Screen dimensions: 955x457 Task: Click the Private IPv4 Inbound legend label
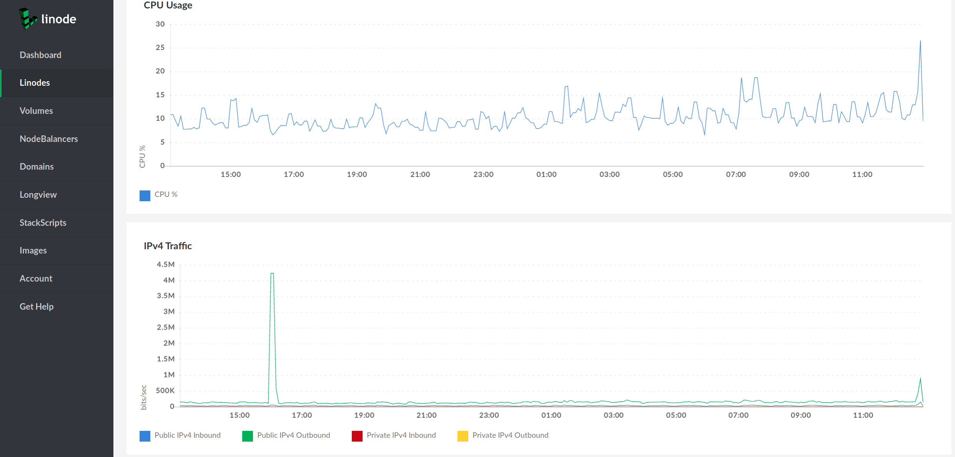pos(401,435)
